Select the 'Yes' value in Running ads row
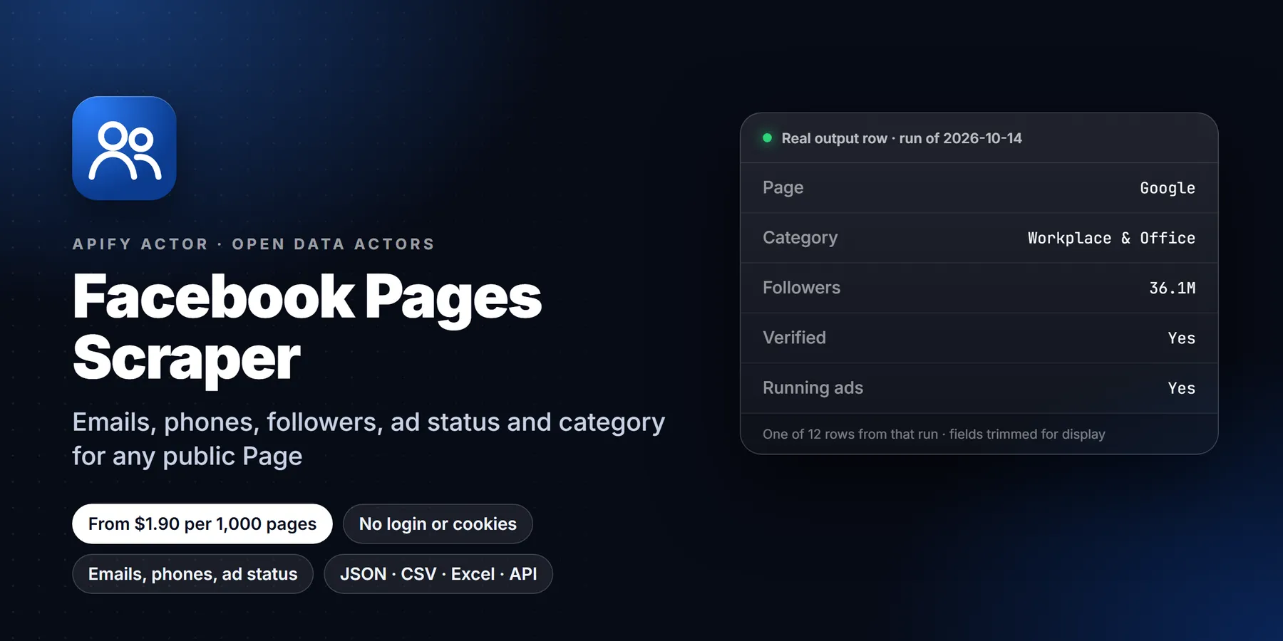The width and height of the screenshot is (1283, 641). click(x=1182, y=388)
